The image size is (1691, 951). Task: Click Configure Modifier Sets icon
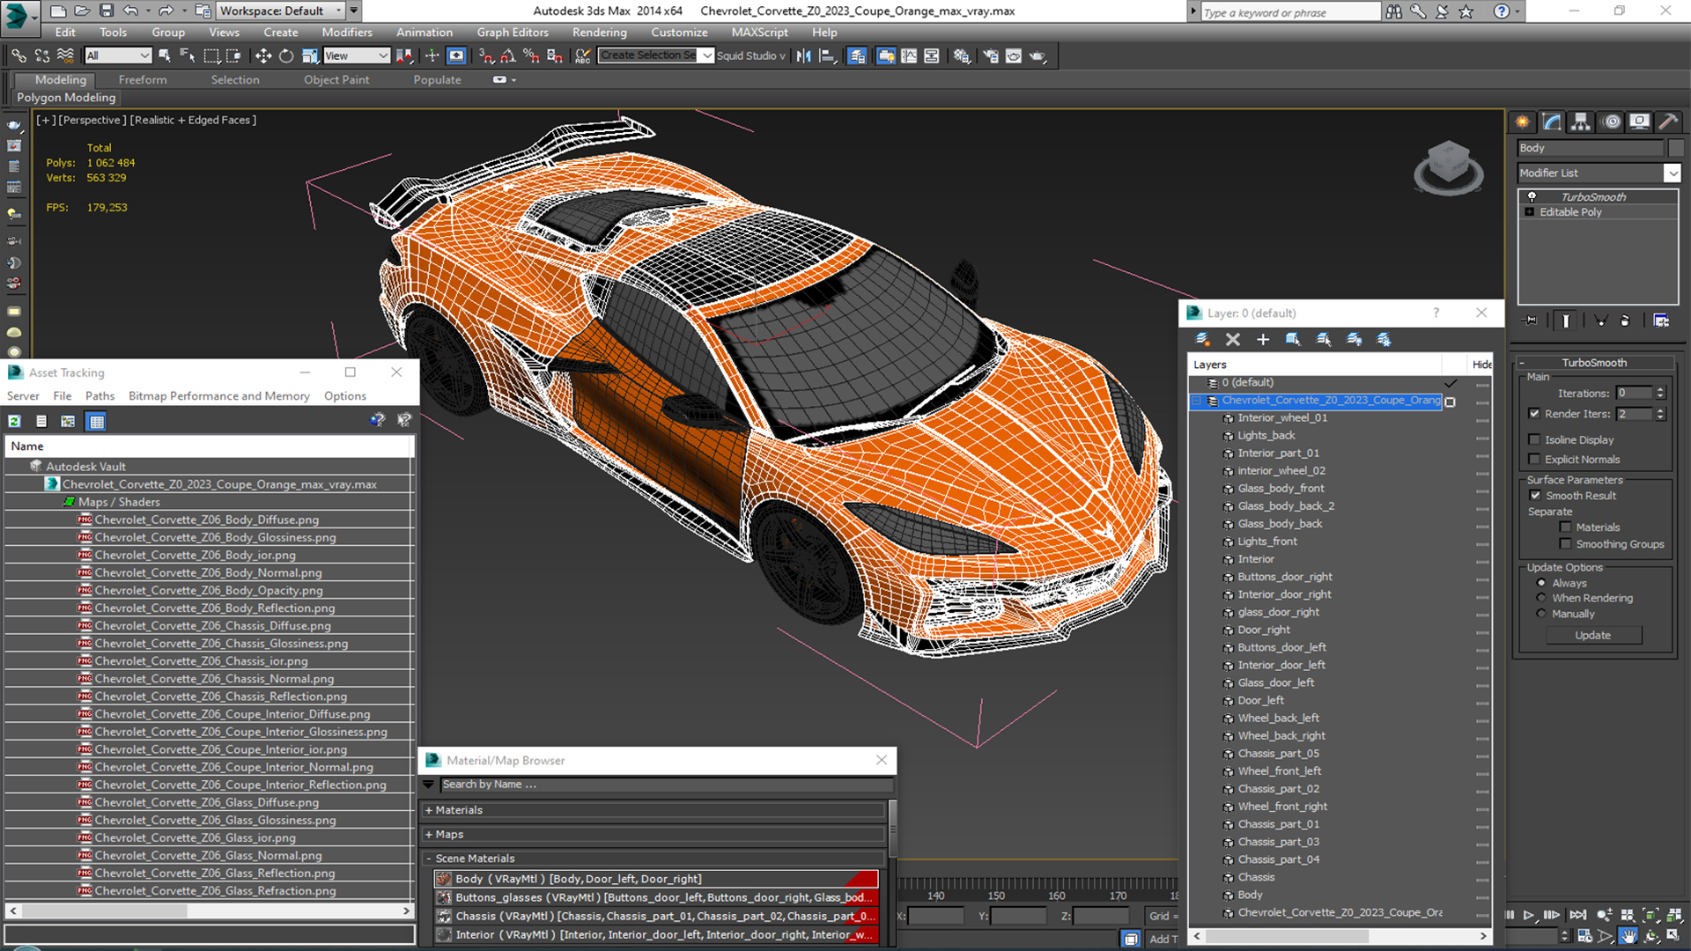pos(1661,321)
